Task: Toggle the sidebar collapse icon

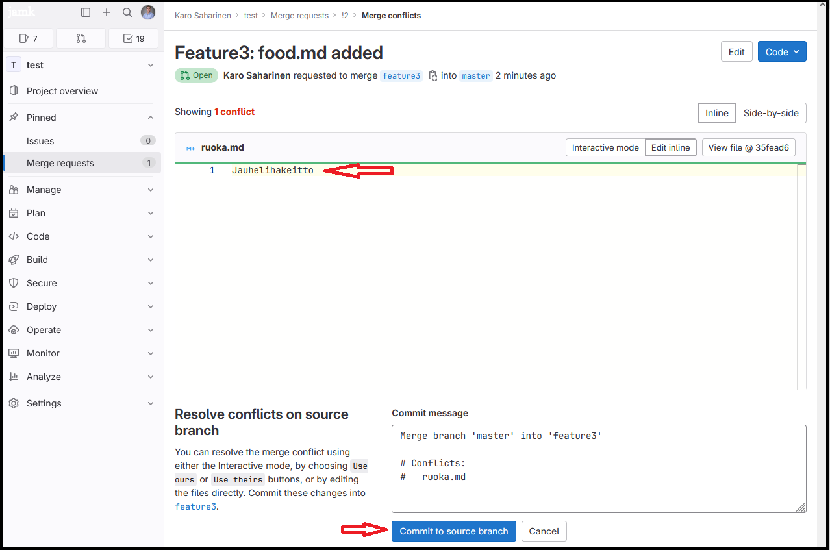Action: [x=86, y=12]
